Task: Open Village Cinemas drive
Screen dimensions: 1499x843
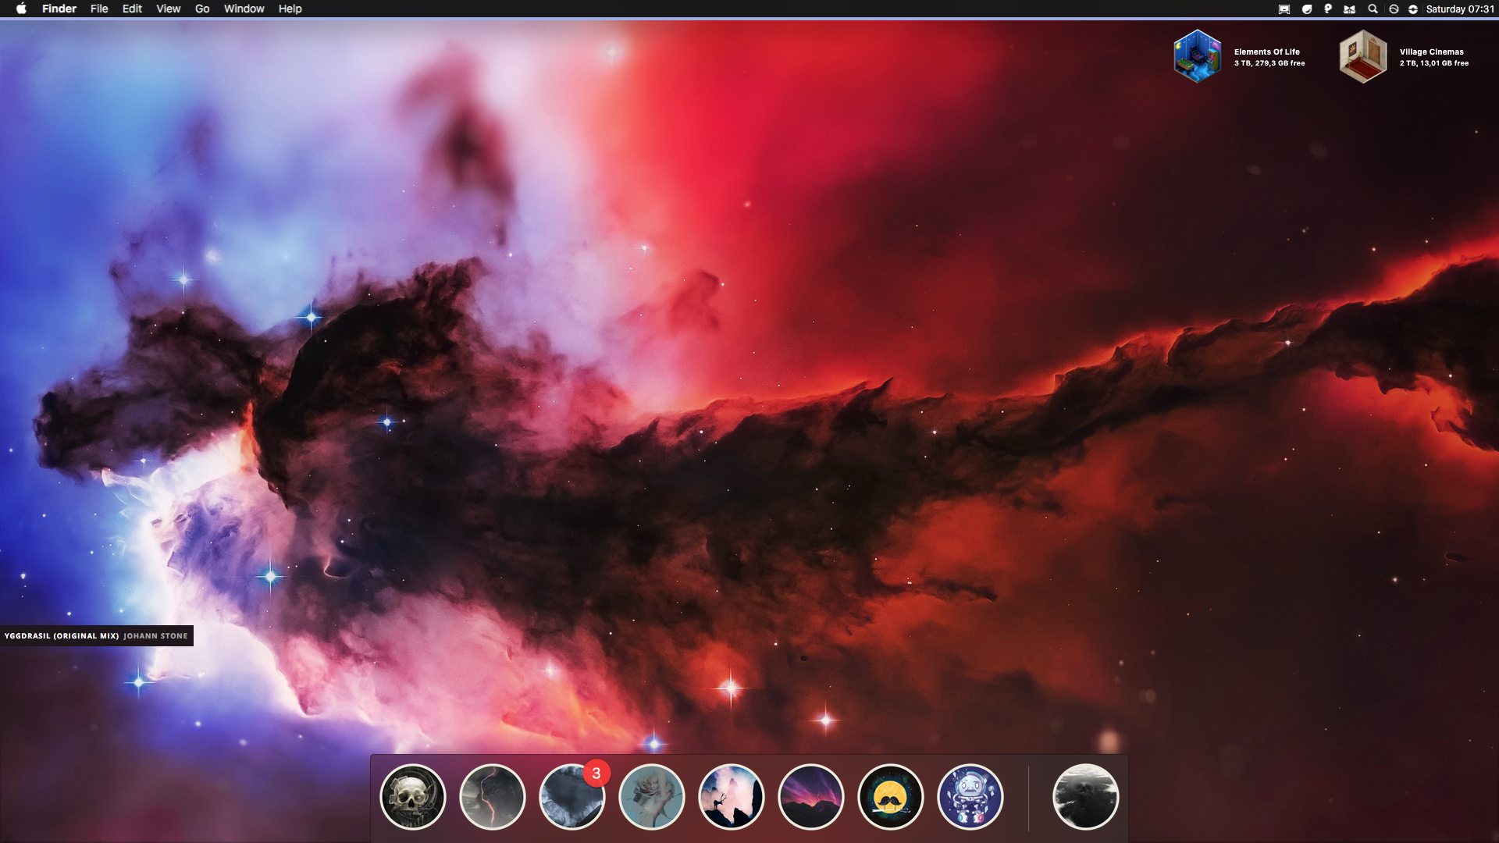Action: [x=1363, y=56]
